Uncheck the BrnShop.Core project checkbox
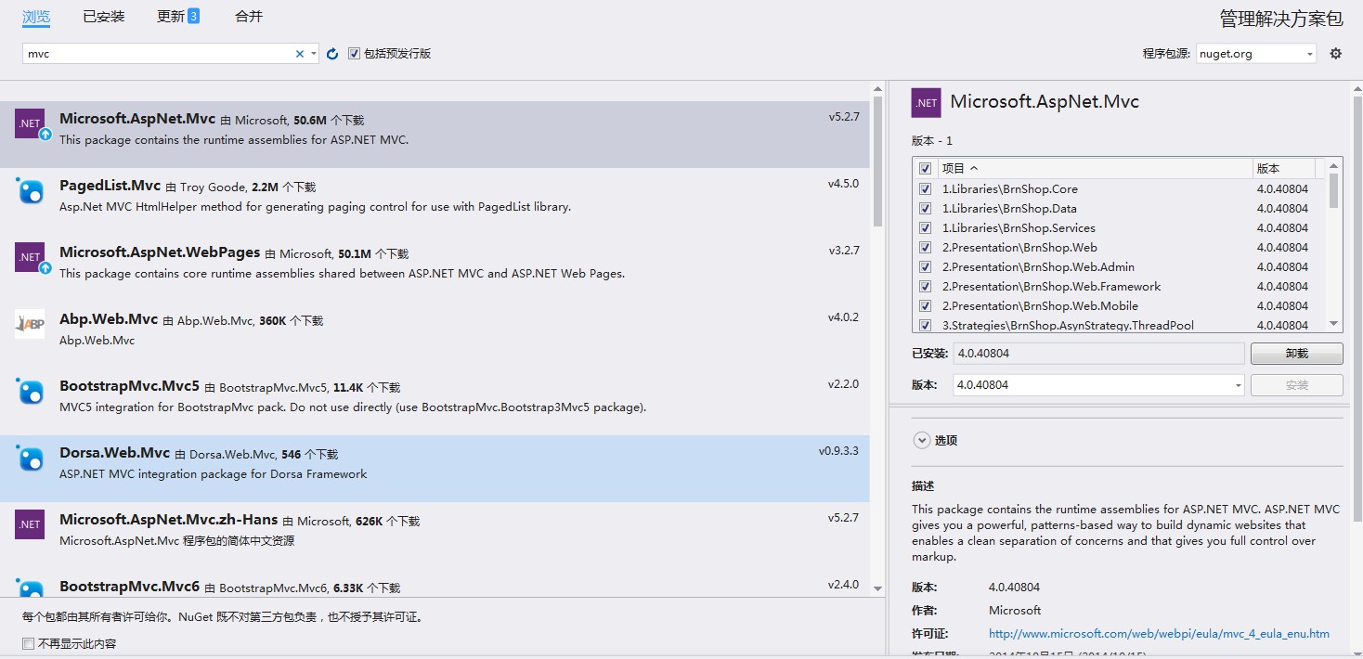Viewport: 1363px width, 659px height. (925, 188)
